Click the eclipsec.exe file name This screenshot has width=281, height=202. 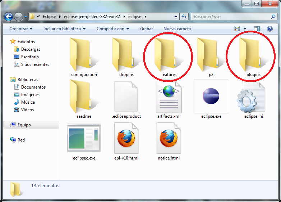(x=84, y=158)
